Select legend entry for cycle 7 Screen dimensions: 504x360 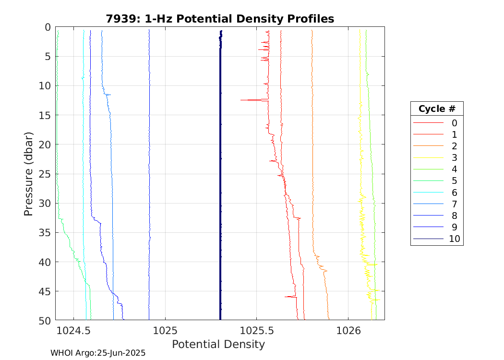point(437,204)
